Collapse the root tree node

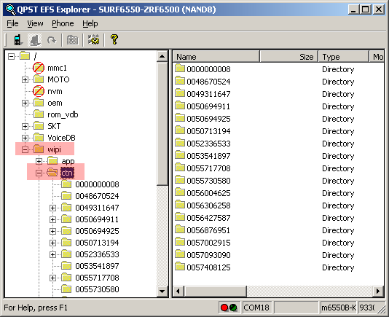coord(11,56)
